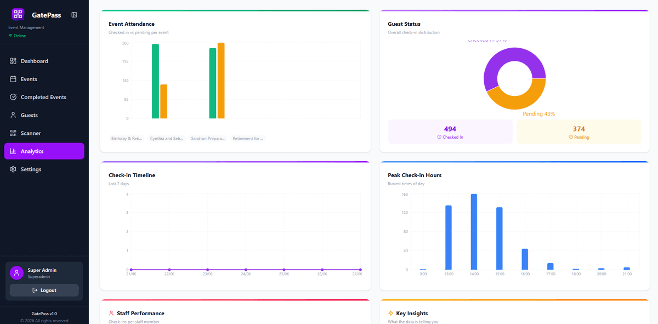The height and width of the screenshot is (324, 658).
Task: Click the GatePass QR logo icon
Action: [x=18, y=14]
